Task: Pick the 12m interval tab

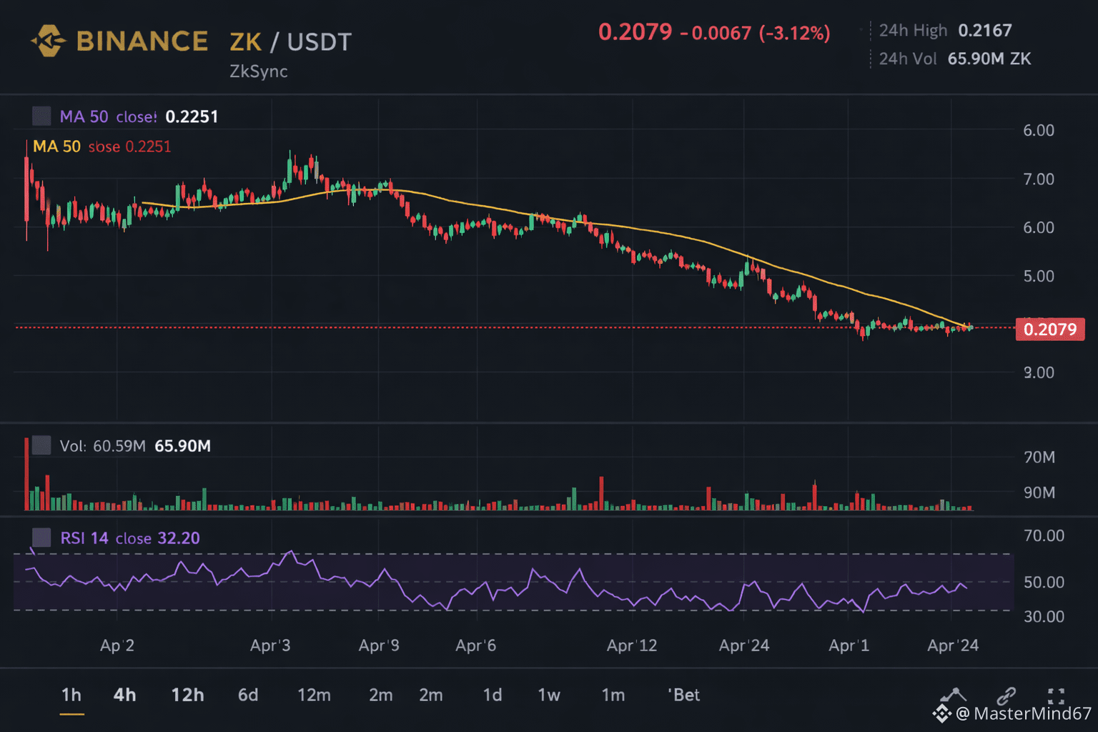Action: pyautogui.click(x=314, y=695)
